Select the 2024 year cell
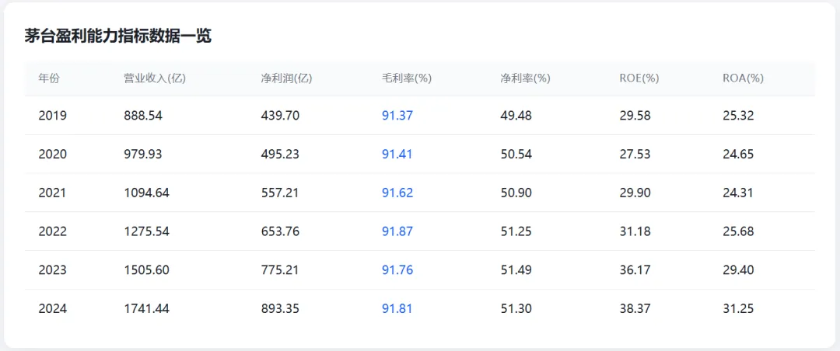This screenshot has height=351, width=840. coord(53,309)
